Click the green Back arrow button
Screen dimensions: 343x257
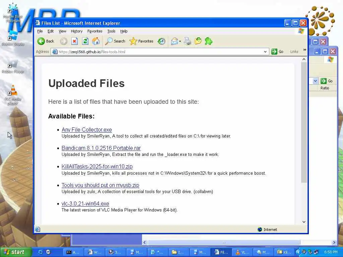(x=41, y=41)
